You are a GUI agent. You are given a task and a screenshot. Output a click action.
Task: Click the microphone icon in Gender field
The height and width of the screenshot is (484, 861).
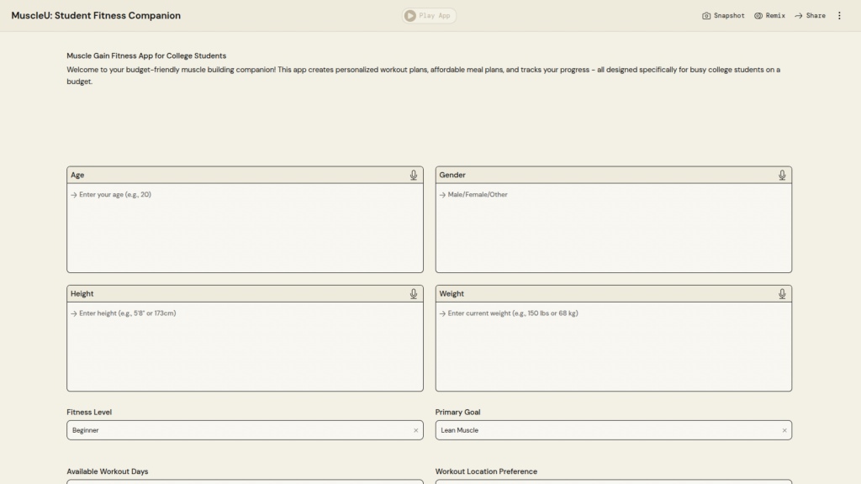(782, 175)
